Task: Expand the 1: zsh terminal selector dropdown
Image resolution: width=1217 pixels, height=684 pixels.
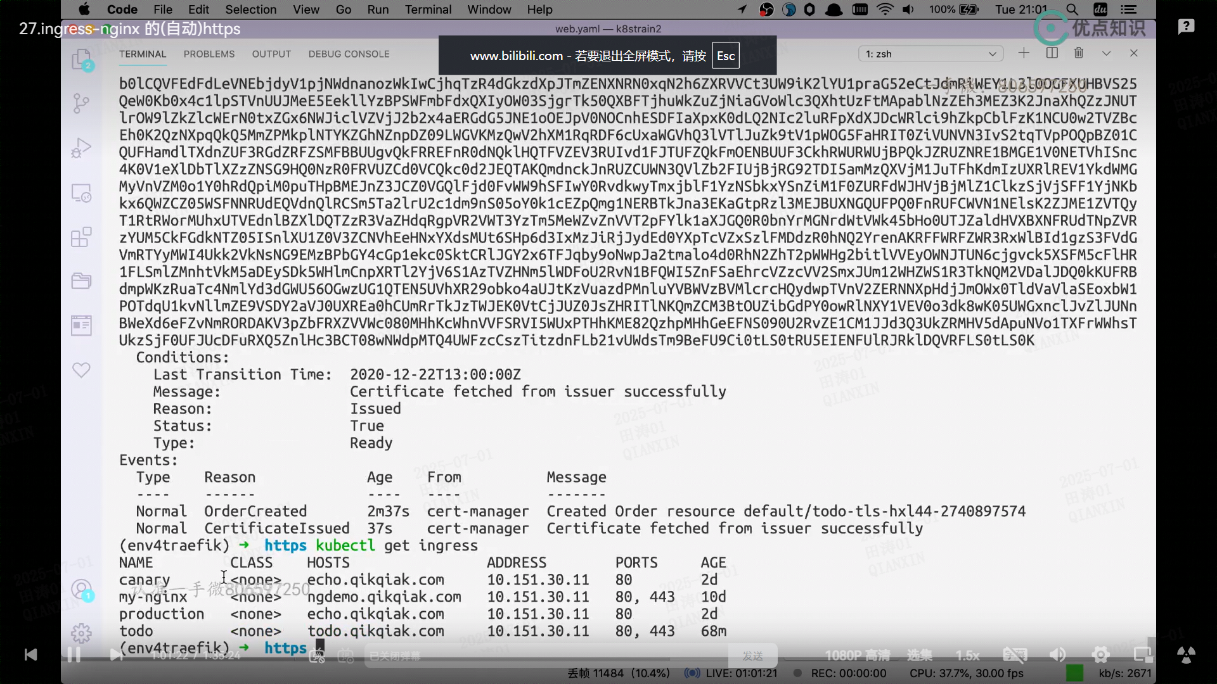Action: pos(930,54)
